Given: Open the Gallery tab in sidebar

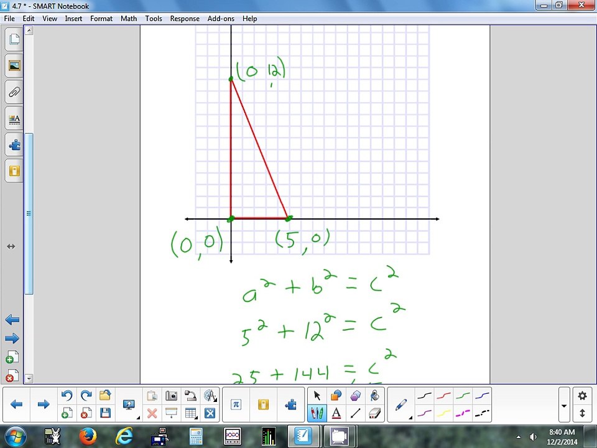Looking at the screenshot, I should pyautogui.click(x=14, y=65).
